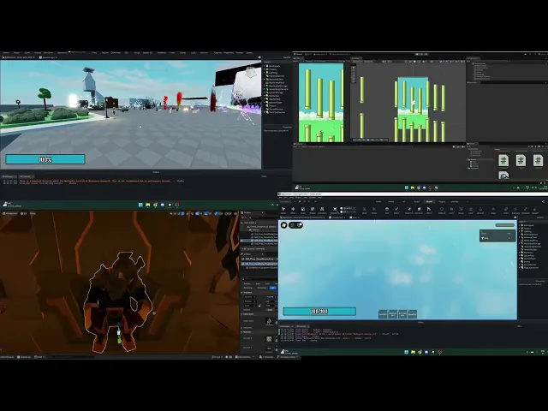Open the Show menu in the Unreal viewport
The height and width of the screenshot is (411, 548).
[33, 213]
